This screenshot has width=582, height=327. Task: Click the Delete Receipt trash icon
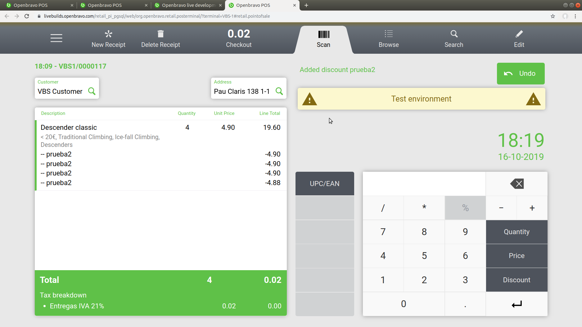tap(160, 34)
